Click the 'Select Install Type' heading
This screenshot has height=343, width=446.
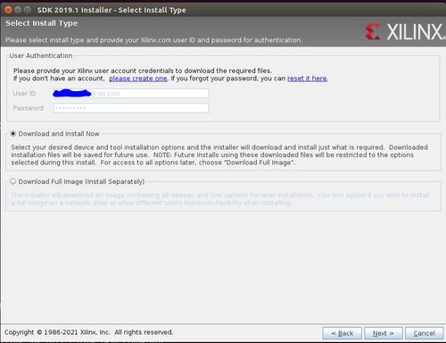coord(42,23)
